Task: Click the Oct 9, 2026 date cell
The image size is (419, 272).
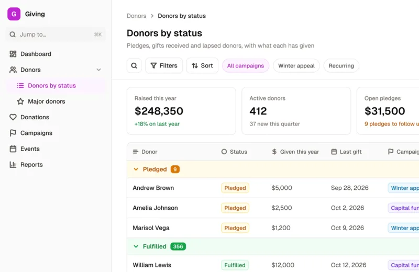Action: pyautogui.click(x=347, y=228)
